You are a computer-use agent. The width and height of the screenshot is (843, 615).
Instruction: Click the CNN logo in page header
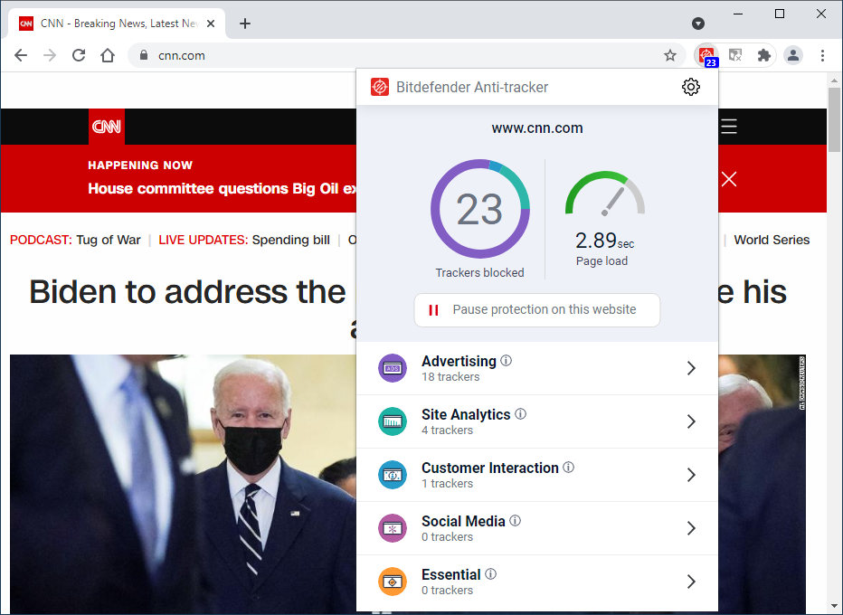pos(106,127)
